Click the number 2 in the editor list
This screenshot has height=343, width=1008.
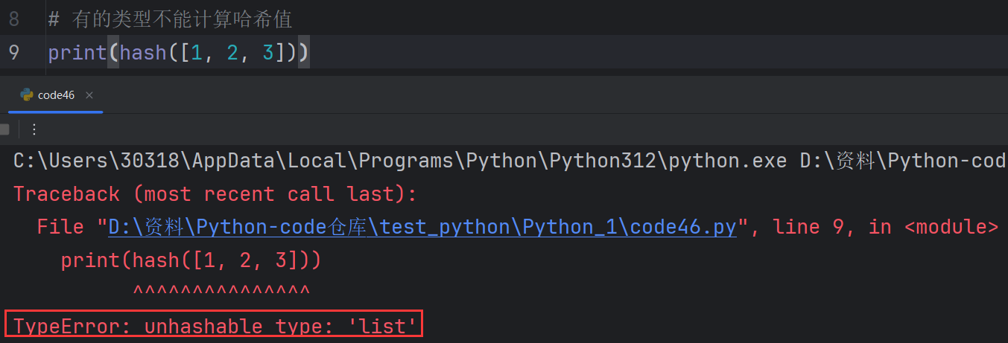(x=232, y=54)
